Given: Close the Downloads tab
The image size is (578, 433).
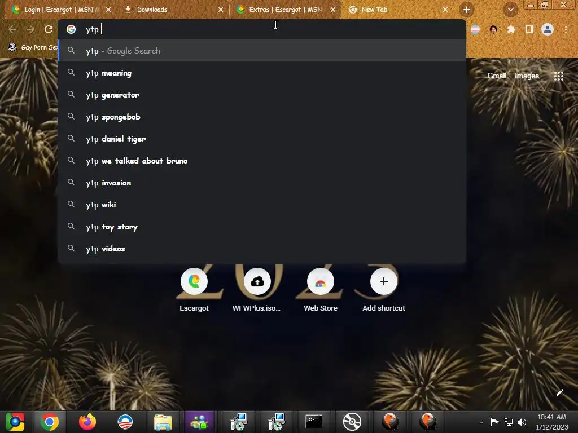Looking at the screenshot, I should [221, 10].
